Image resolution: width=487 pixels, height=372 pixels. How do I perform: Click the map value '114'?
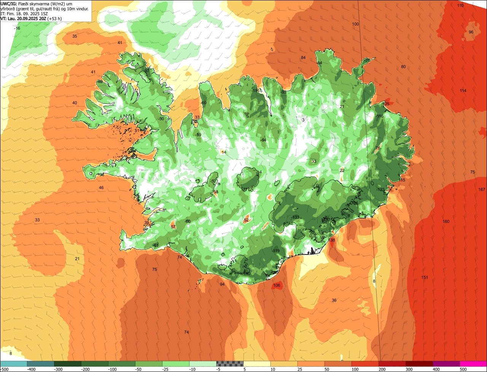coord(463,91)
